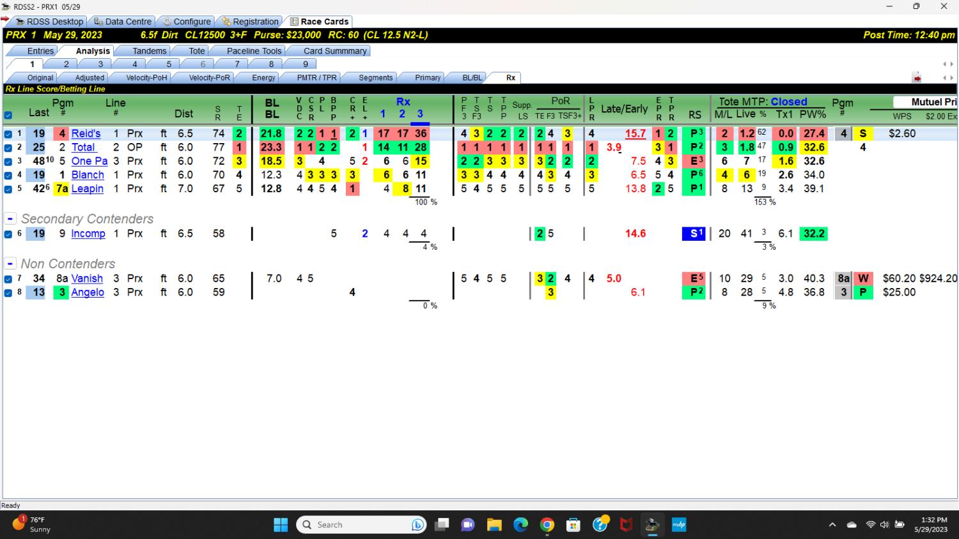Collapse the Non Contenders group
The height and width of the screenshot is (539, 959).
pos(10,263)
